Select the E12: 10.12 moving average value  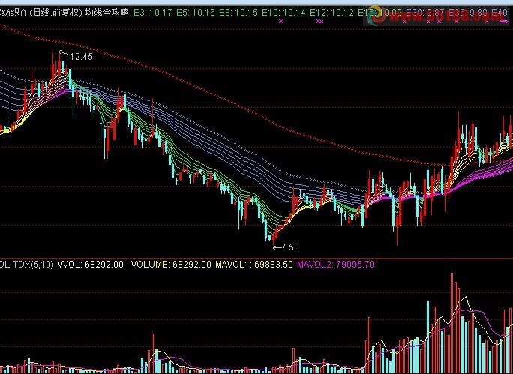(x=332, y=13)
